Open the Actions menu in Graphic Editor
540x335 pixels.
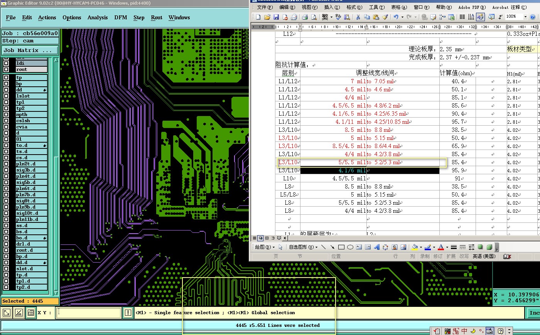pos(47,17)
